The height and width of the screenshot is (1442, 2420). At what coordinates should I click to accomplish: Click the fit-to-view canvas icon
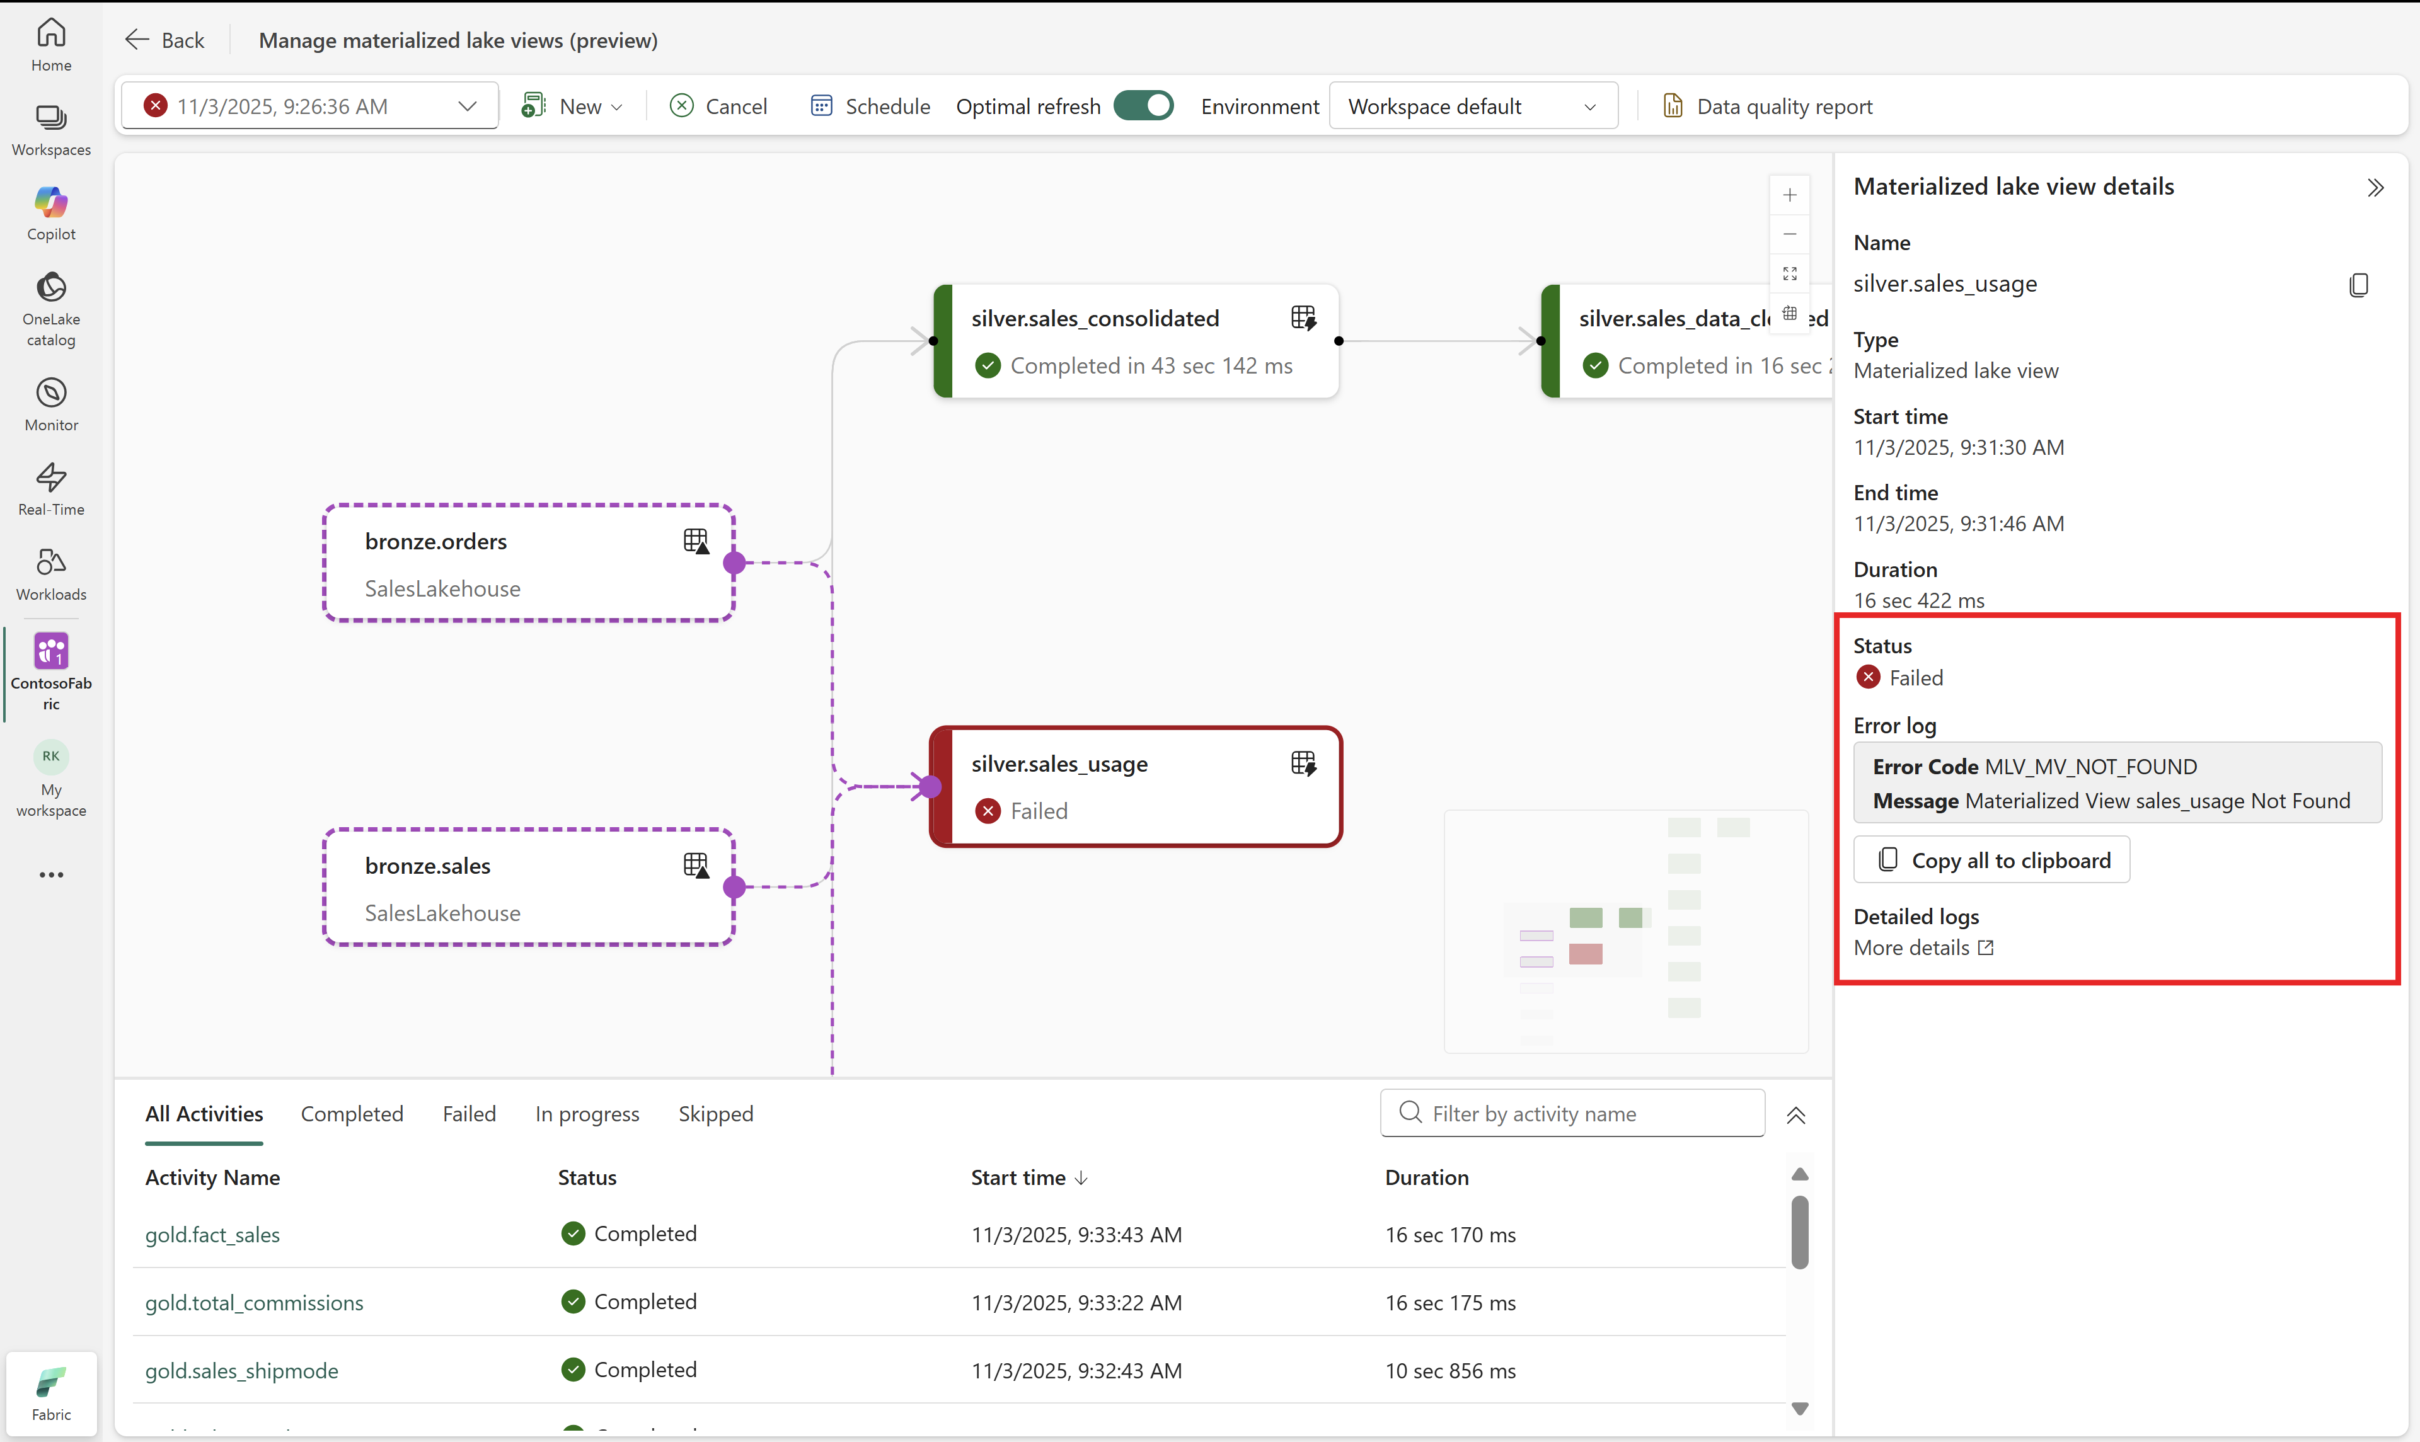tap(1789, 274)
